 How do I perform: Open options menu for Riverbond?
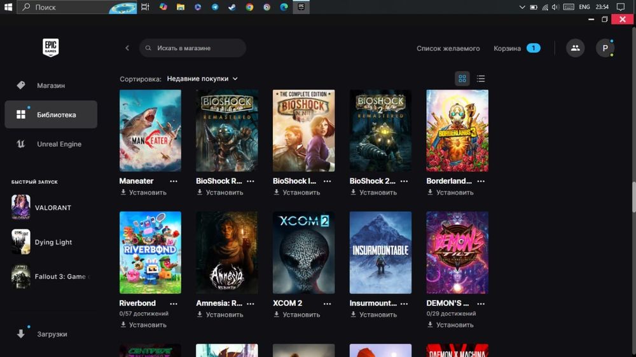(174, 304)
